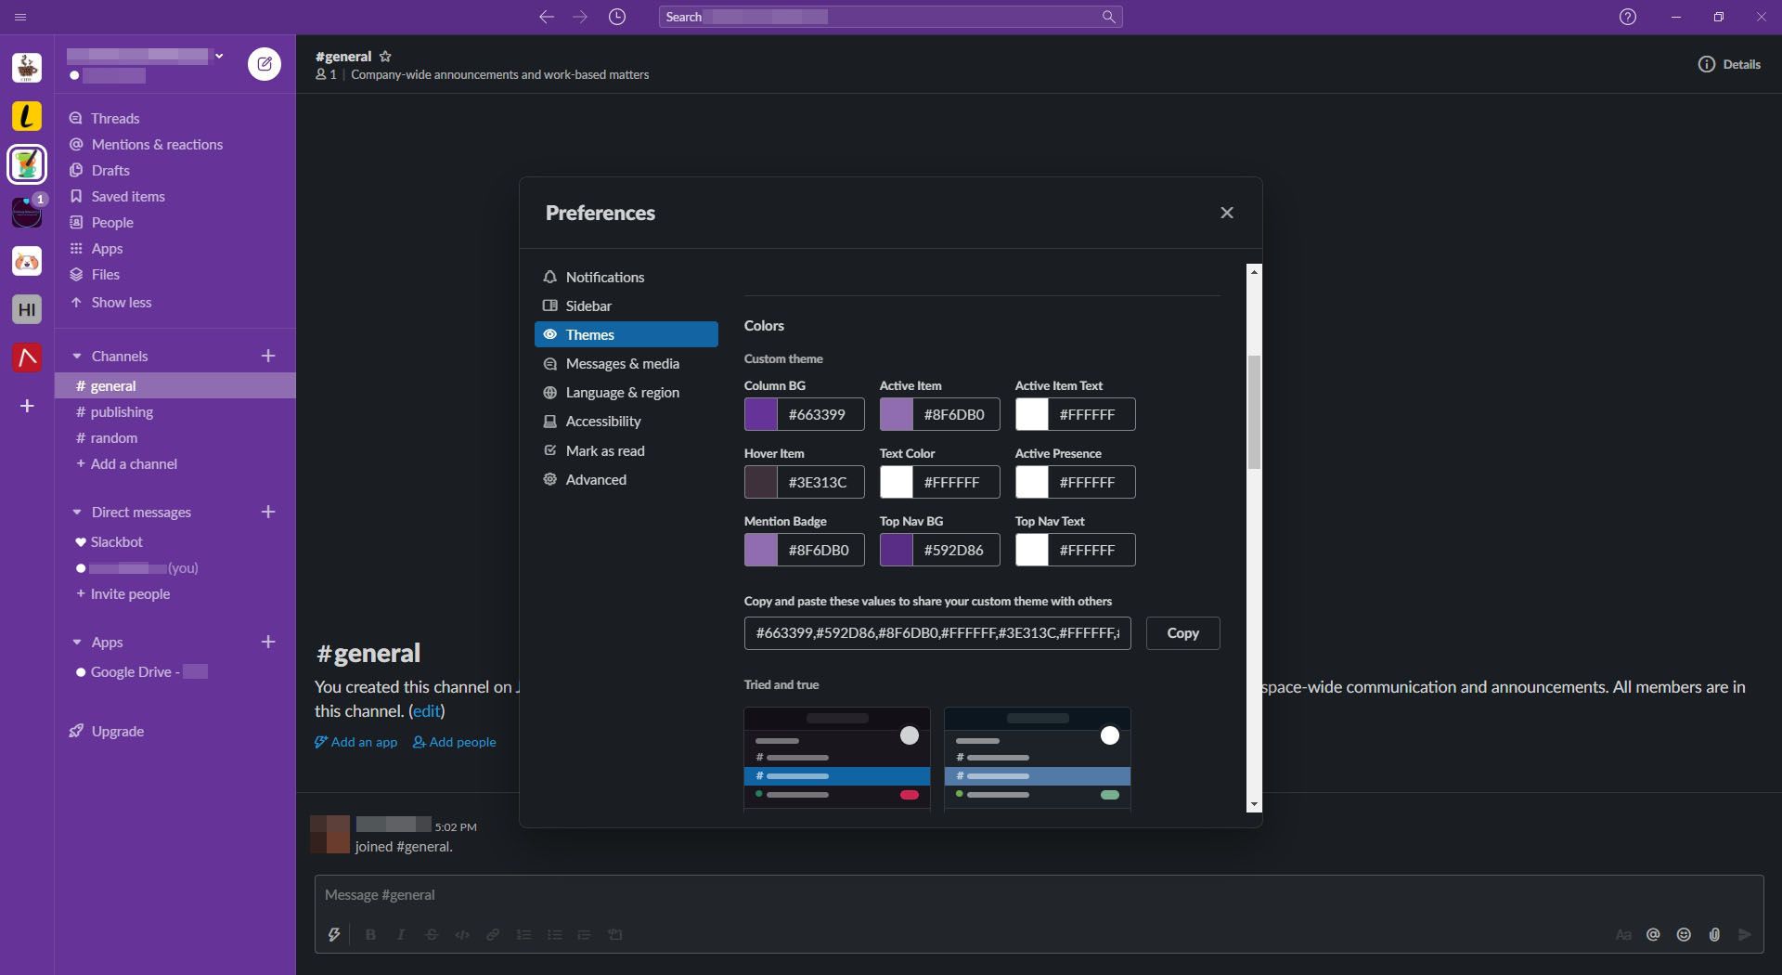Select Notifications in Preferences
1782x975 pixels.
coord(604,278)
